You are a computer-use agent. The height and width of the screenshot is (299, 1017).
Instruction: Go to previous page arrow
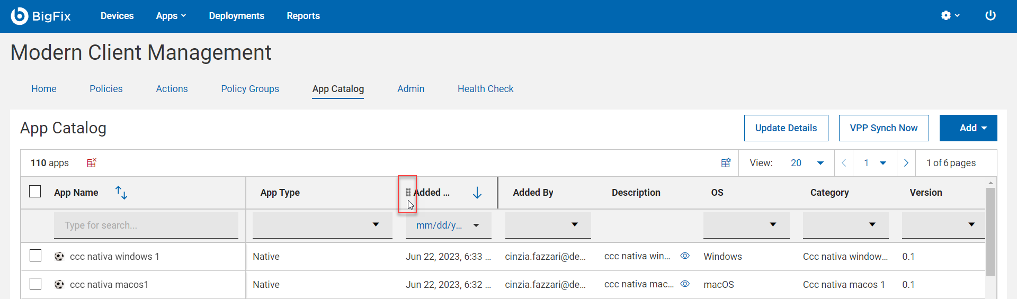coord(844,162)
